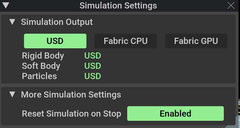Click the USD value beside Rigid Body
240x128 pixels.
click(x=93, y=56)
